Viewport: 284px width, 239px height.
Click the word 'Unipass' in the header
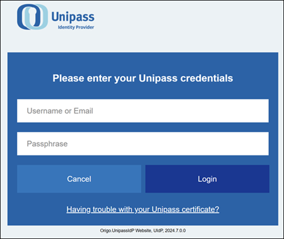[x=73, y=16]
